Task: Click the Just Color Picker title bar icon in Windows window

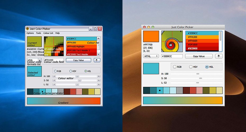Action: point(28,29)
